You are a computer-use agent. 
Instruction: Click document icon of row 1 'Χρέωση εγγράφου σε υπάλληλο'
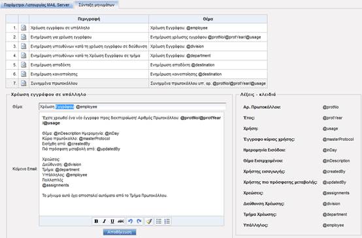pos(24,27)
